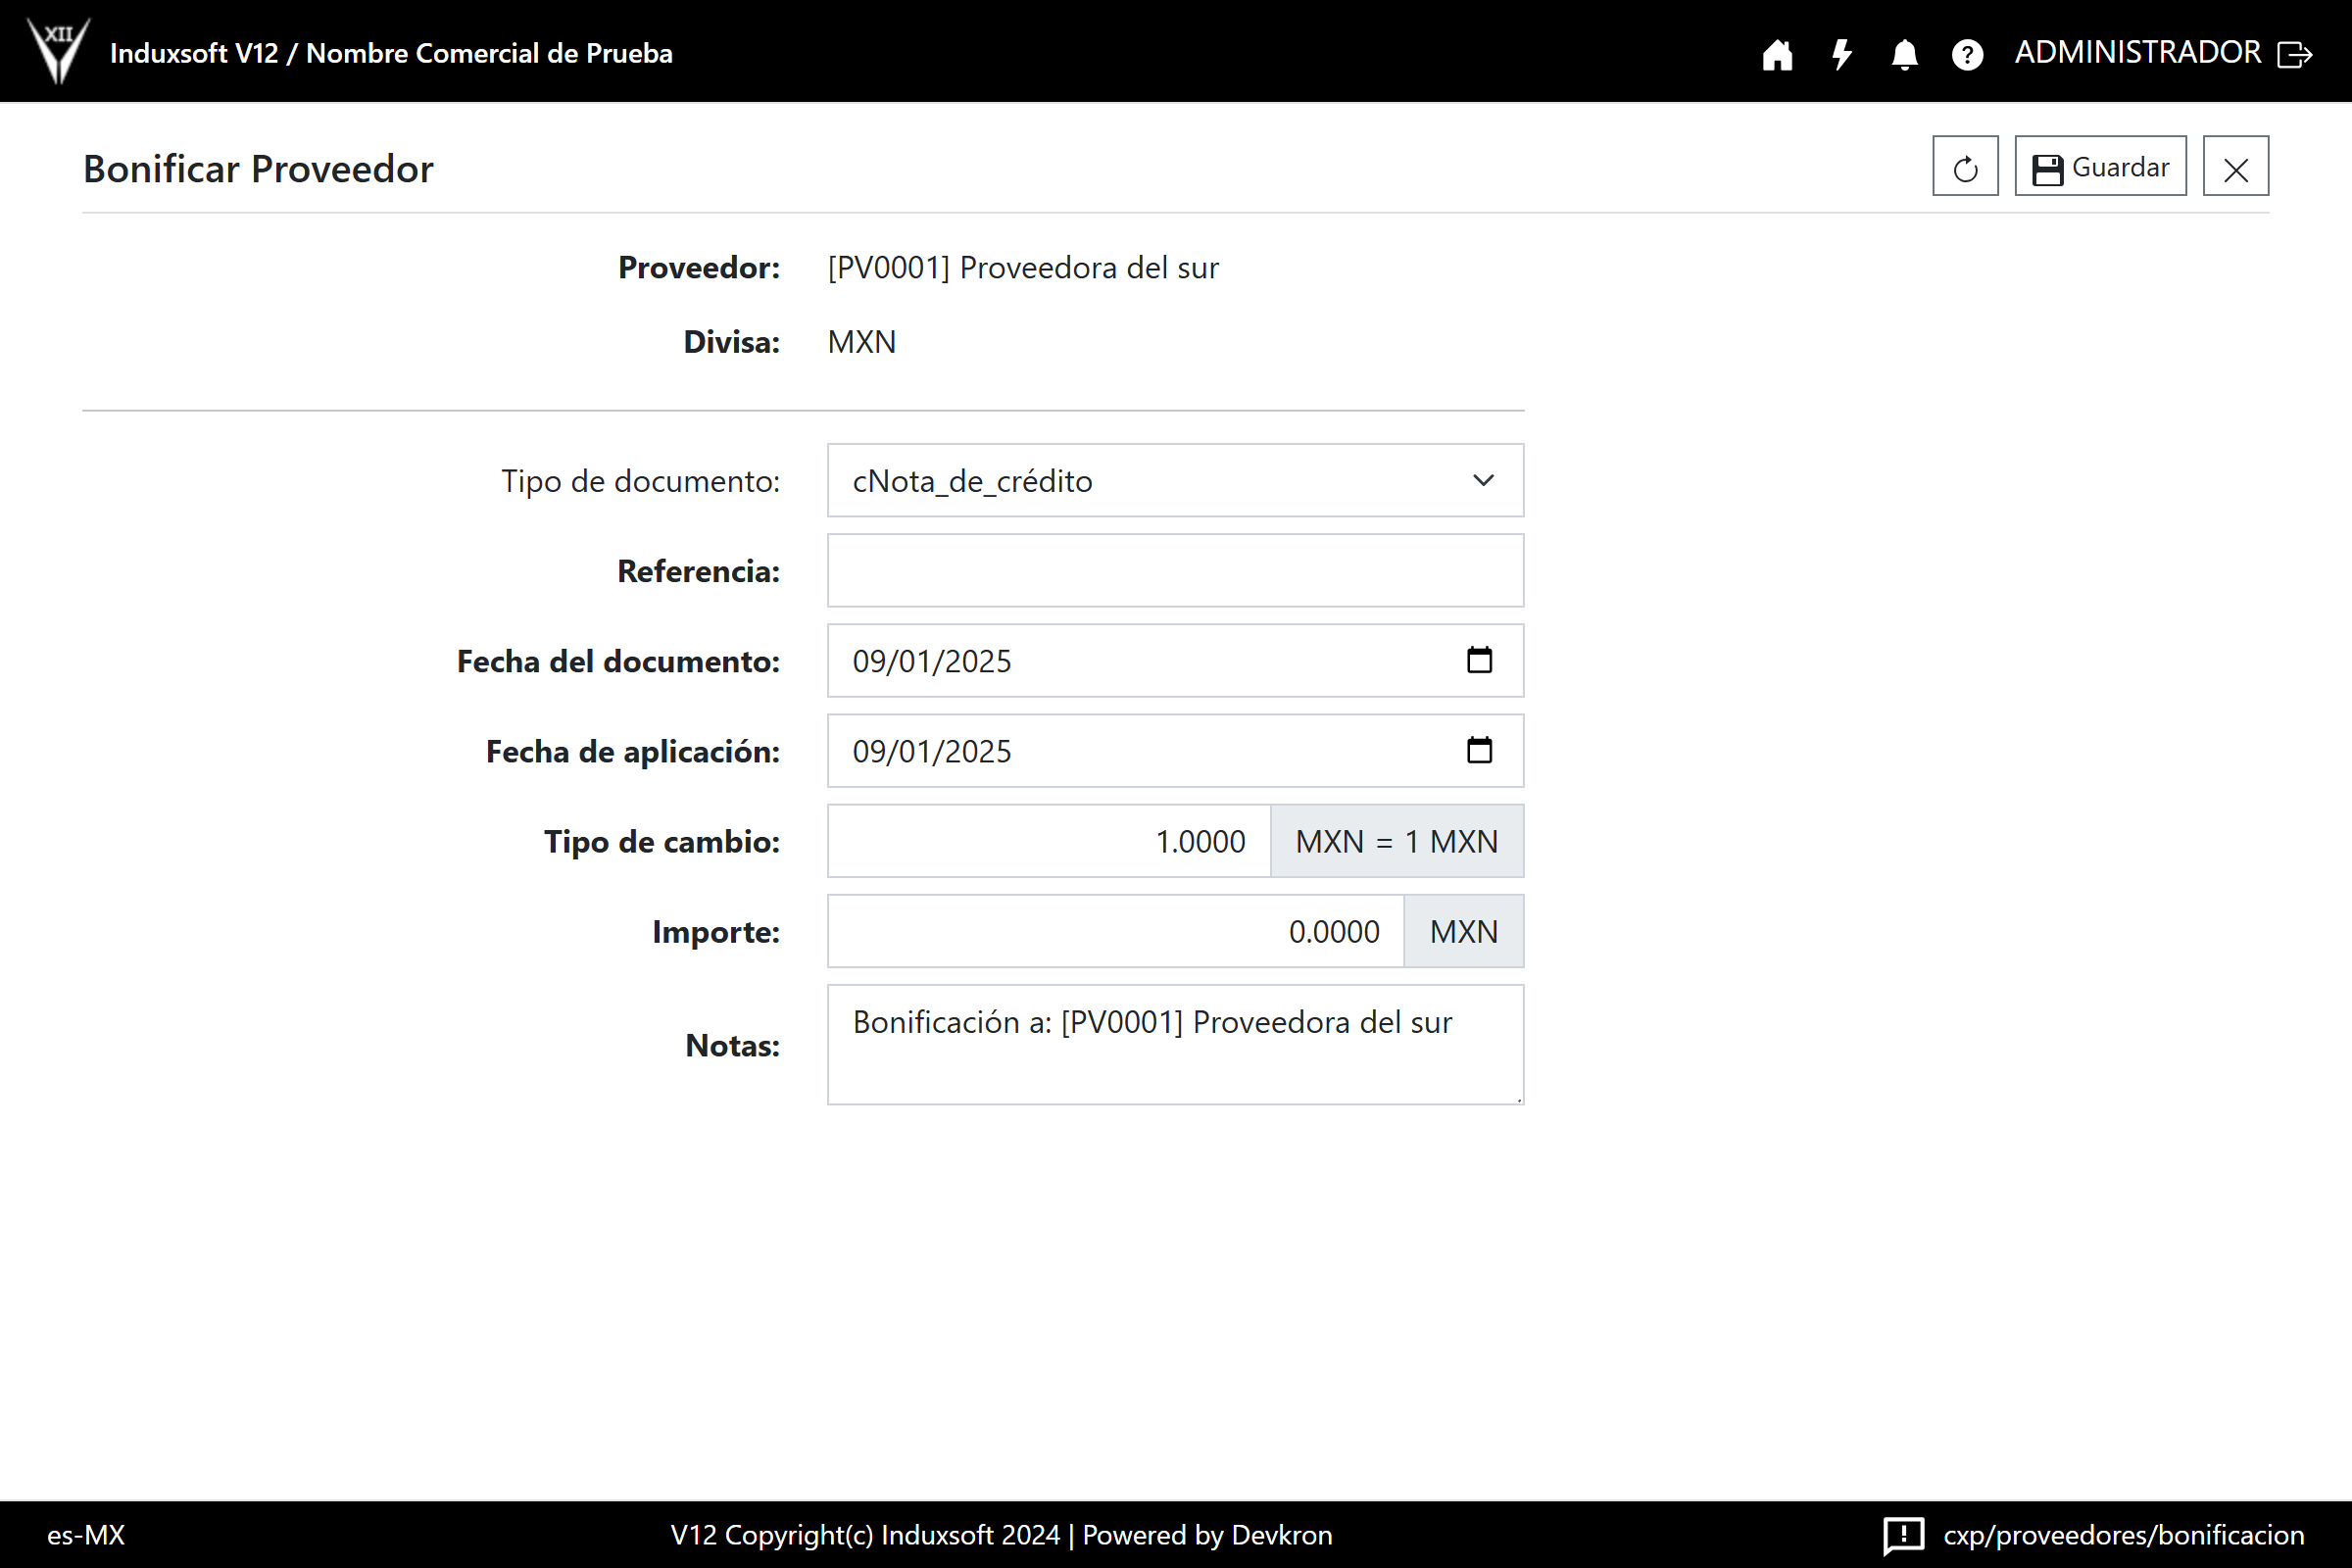Click inside the Notas text area
2352x1568 pixels.
(1175, 1045)
